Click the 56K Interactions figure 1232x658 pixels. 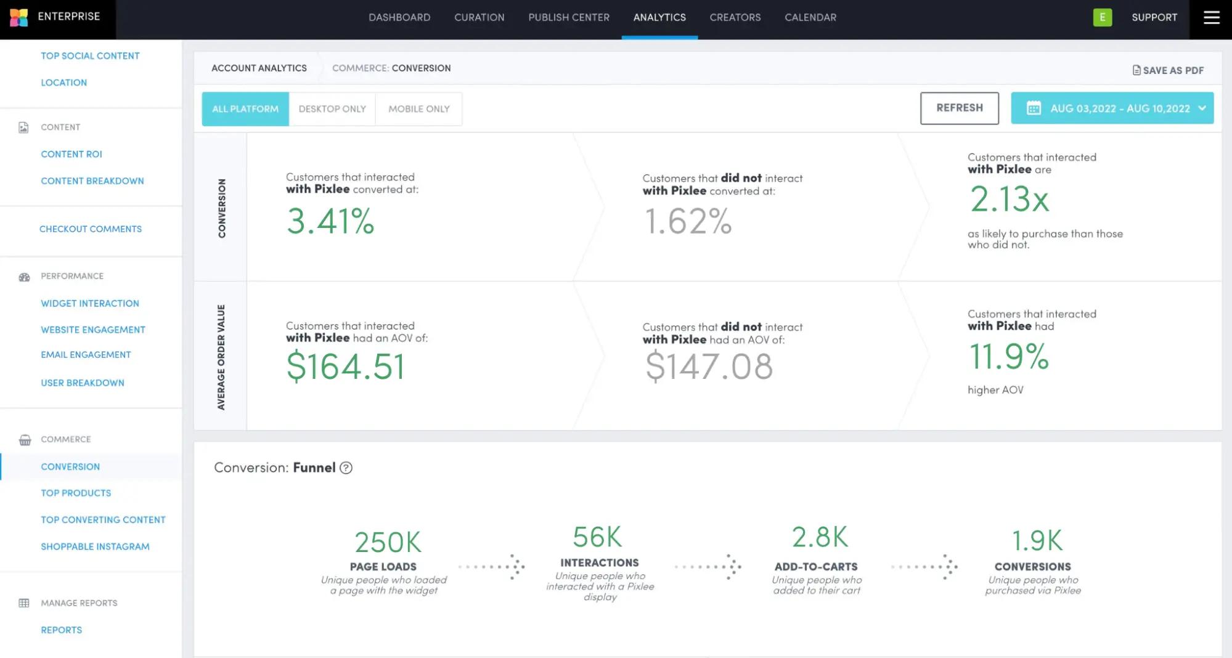coord(597,537)
